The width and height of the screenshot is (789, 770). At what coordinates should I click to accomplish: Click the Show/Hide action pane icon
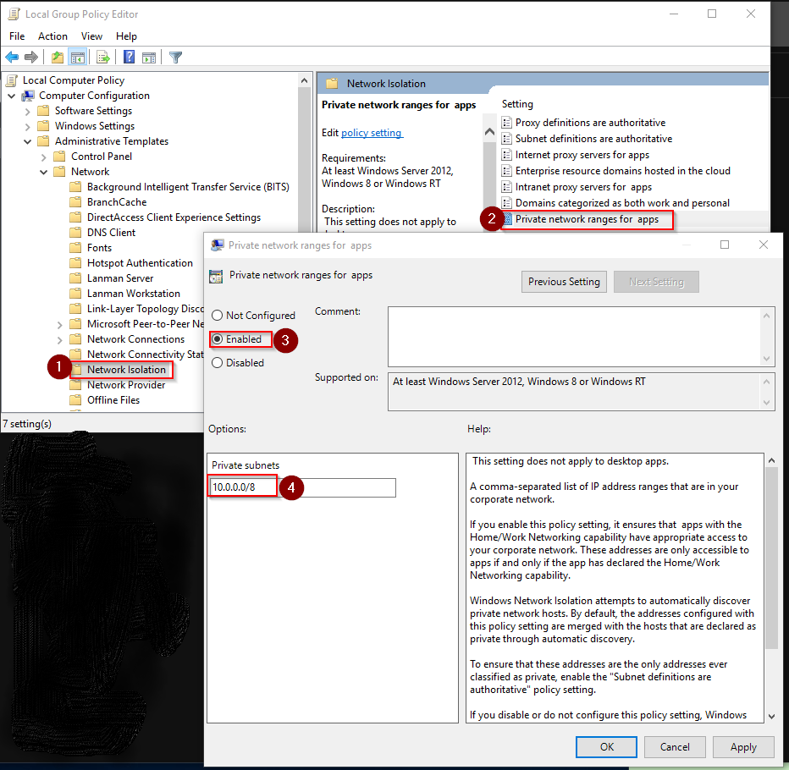(149, 58)
